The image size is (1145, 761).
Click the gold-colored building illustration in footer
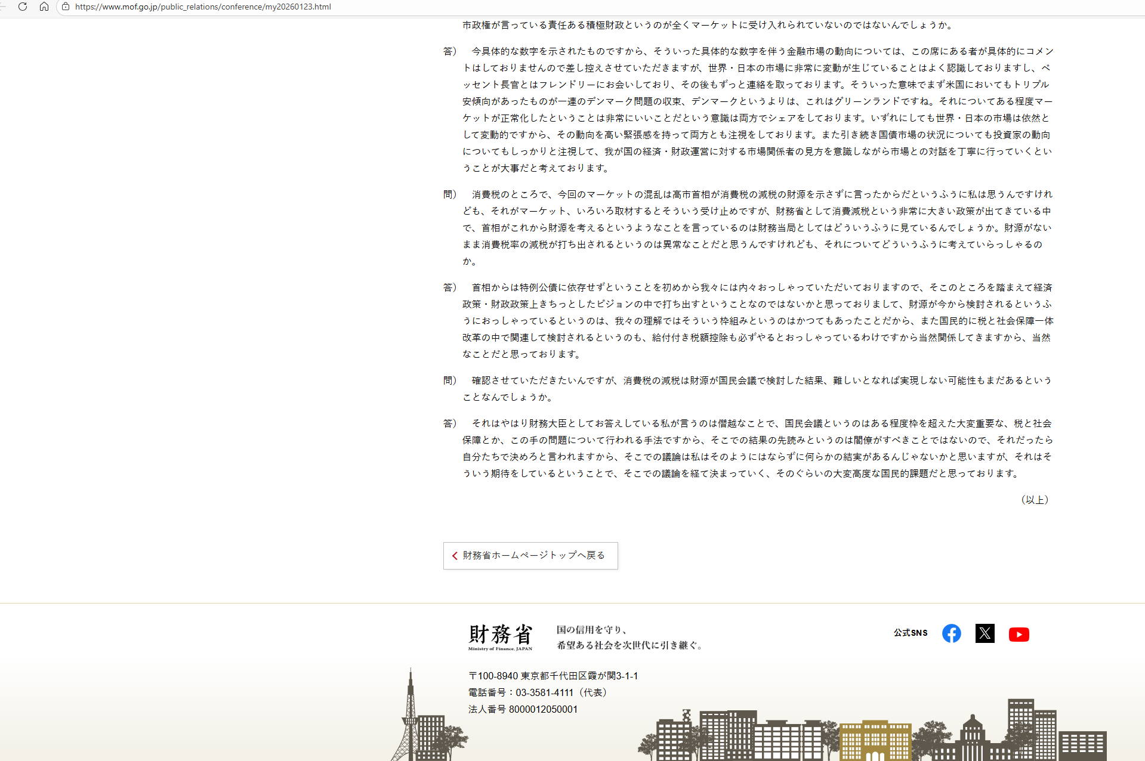click(875, 741)
